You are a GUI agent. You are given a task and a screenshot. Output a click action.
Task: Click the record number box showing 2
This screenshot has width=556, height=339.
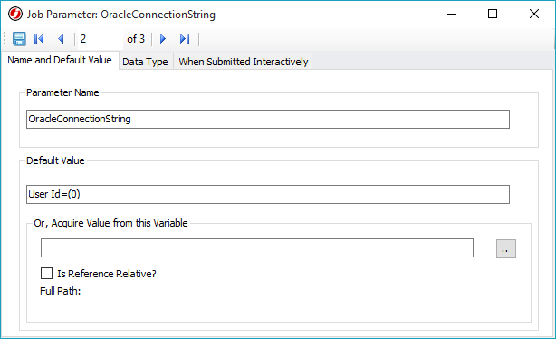tap(100, 39)
